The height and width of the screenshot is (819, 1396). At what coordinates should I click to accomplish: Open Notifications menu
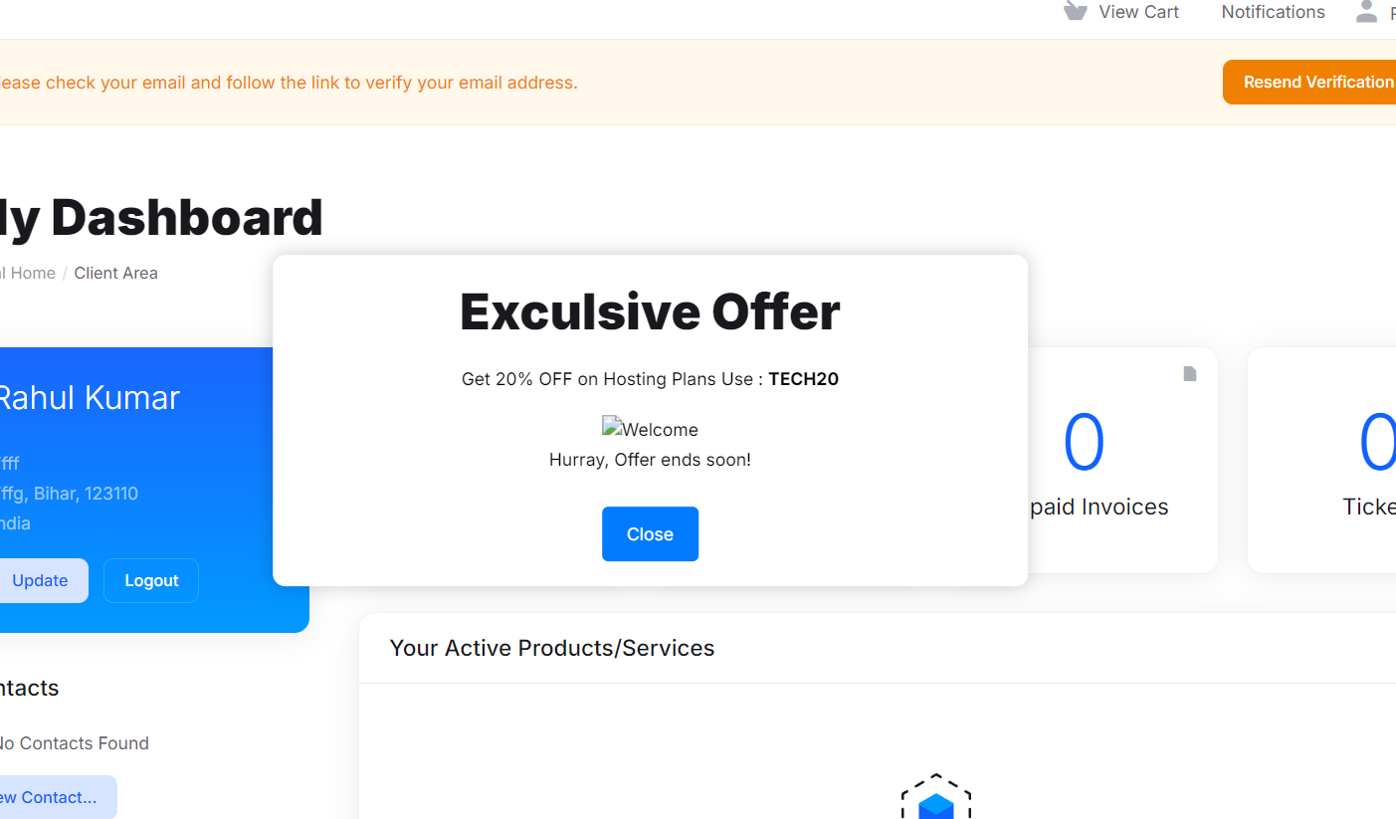[1273, 12]
